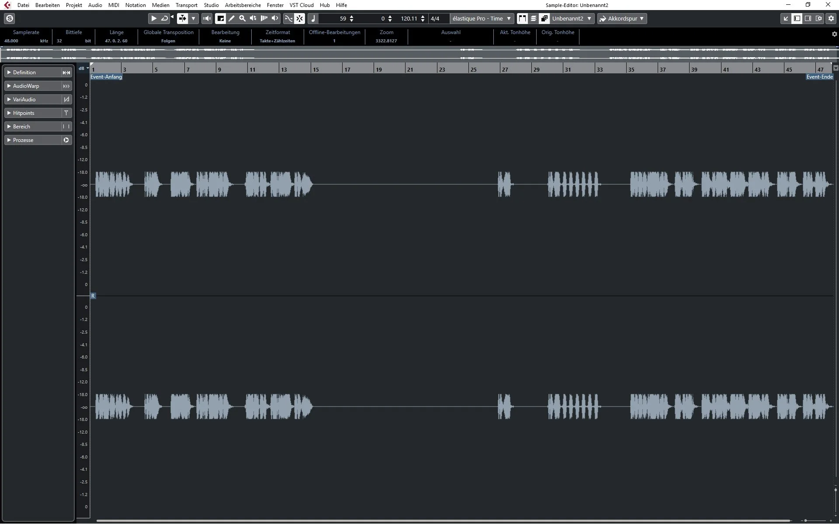Open the Bearbeiten menu

tap(48, 5)
